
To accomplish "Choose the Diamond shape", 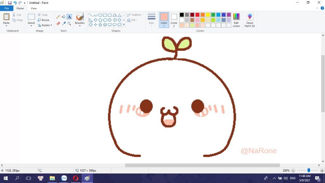I will [96, 20].
